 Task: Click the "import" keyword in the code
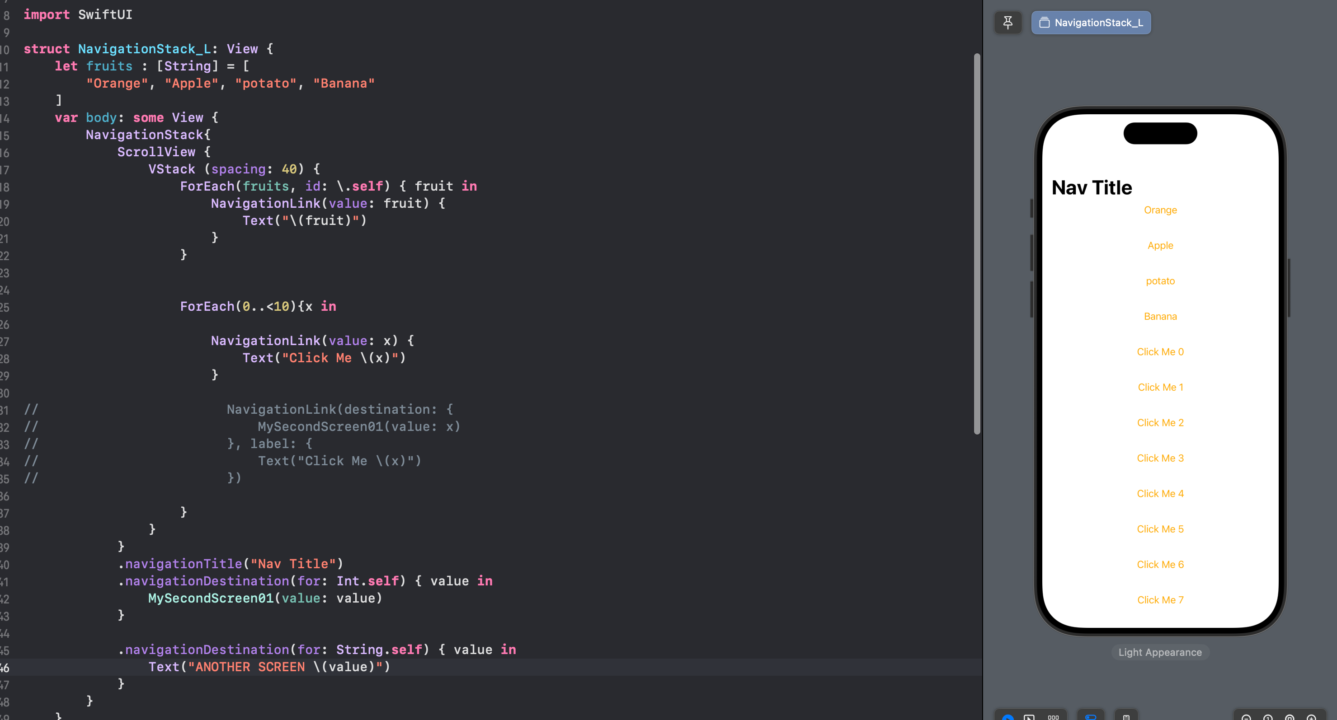(x=47, y=14)
